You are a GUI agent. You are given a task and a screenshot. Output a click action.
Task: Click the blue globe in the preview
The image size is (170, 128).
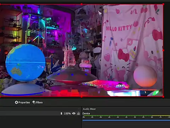coord(25,63)
